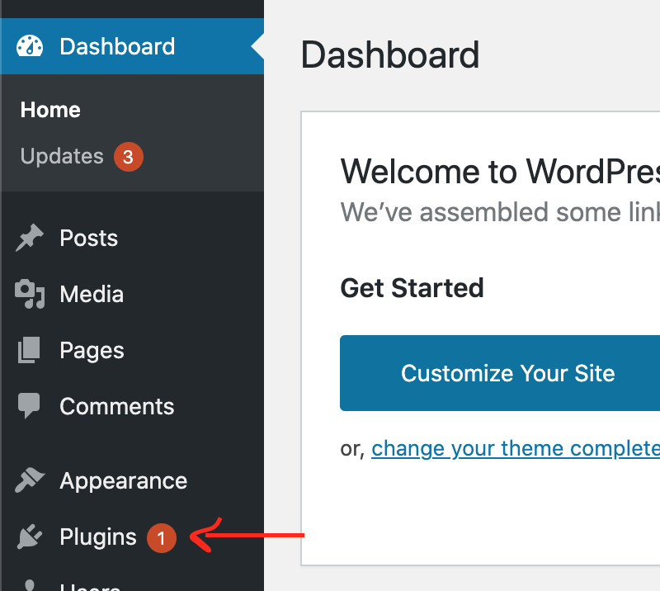Follow the change your theme completely link

pos(516,449)
